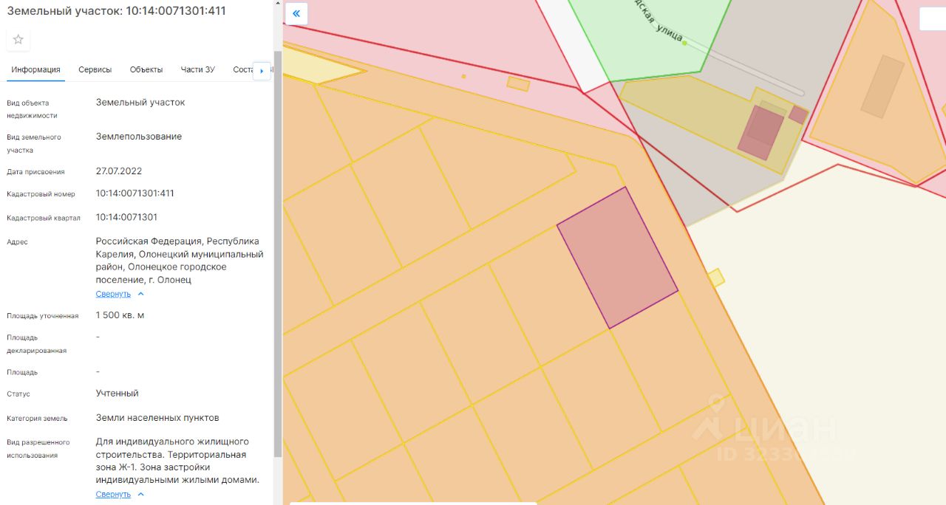Click the Земли населенных пунктов category value

coord(157,418)
